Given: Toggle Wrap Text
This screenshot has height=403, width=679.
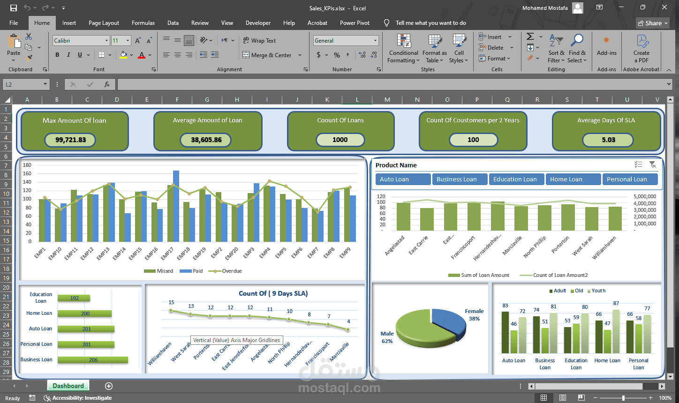Looking at the screenshot, I should (x=259, y=41).
